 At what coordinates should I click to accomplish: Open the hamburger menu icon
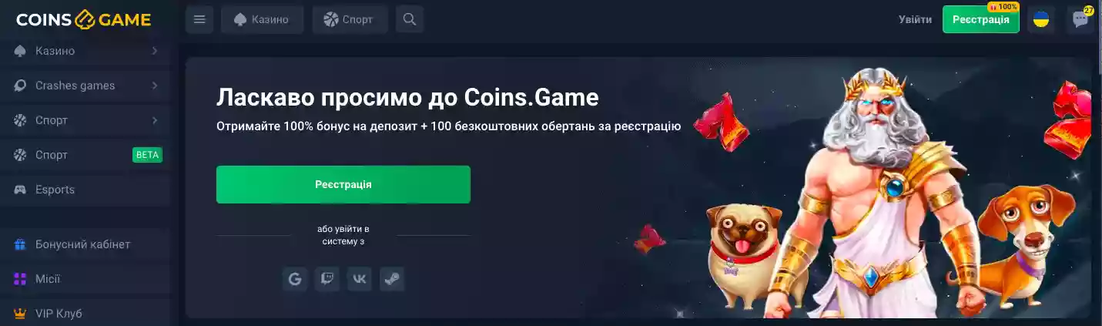(x=199, y=19)
